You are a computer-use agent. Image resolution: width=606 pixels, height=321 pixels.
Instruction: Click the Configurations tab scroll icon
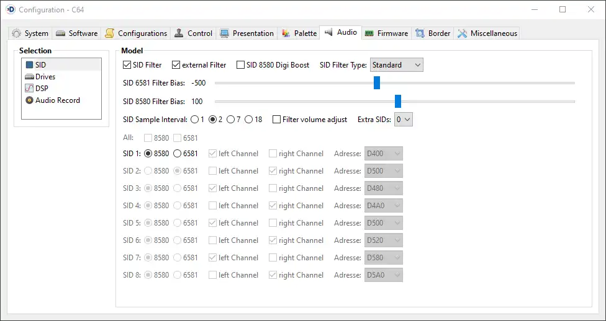110,33
